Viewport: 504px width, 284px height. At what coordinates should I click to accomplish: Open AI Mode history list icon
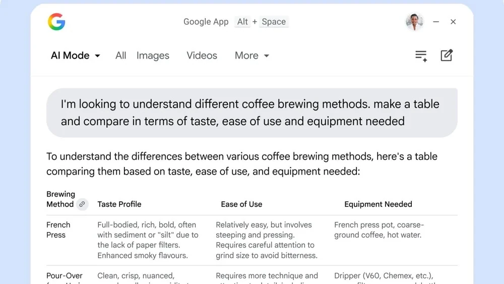click(x=421, y=55)
